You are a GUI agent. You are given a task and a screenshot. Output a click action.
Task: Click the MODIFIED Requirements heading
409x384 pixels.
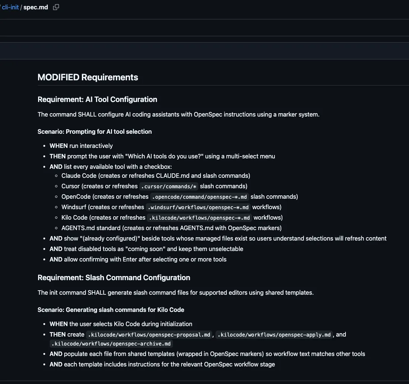tap(88, 77)
